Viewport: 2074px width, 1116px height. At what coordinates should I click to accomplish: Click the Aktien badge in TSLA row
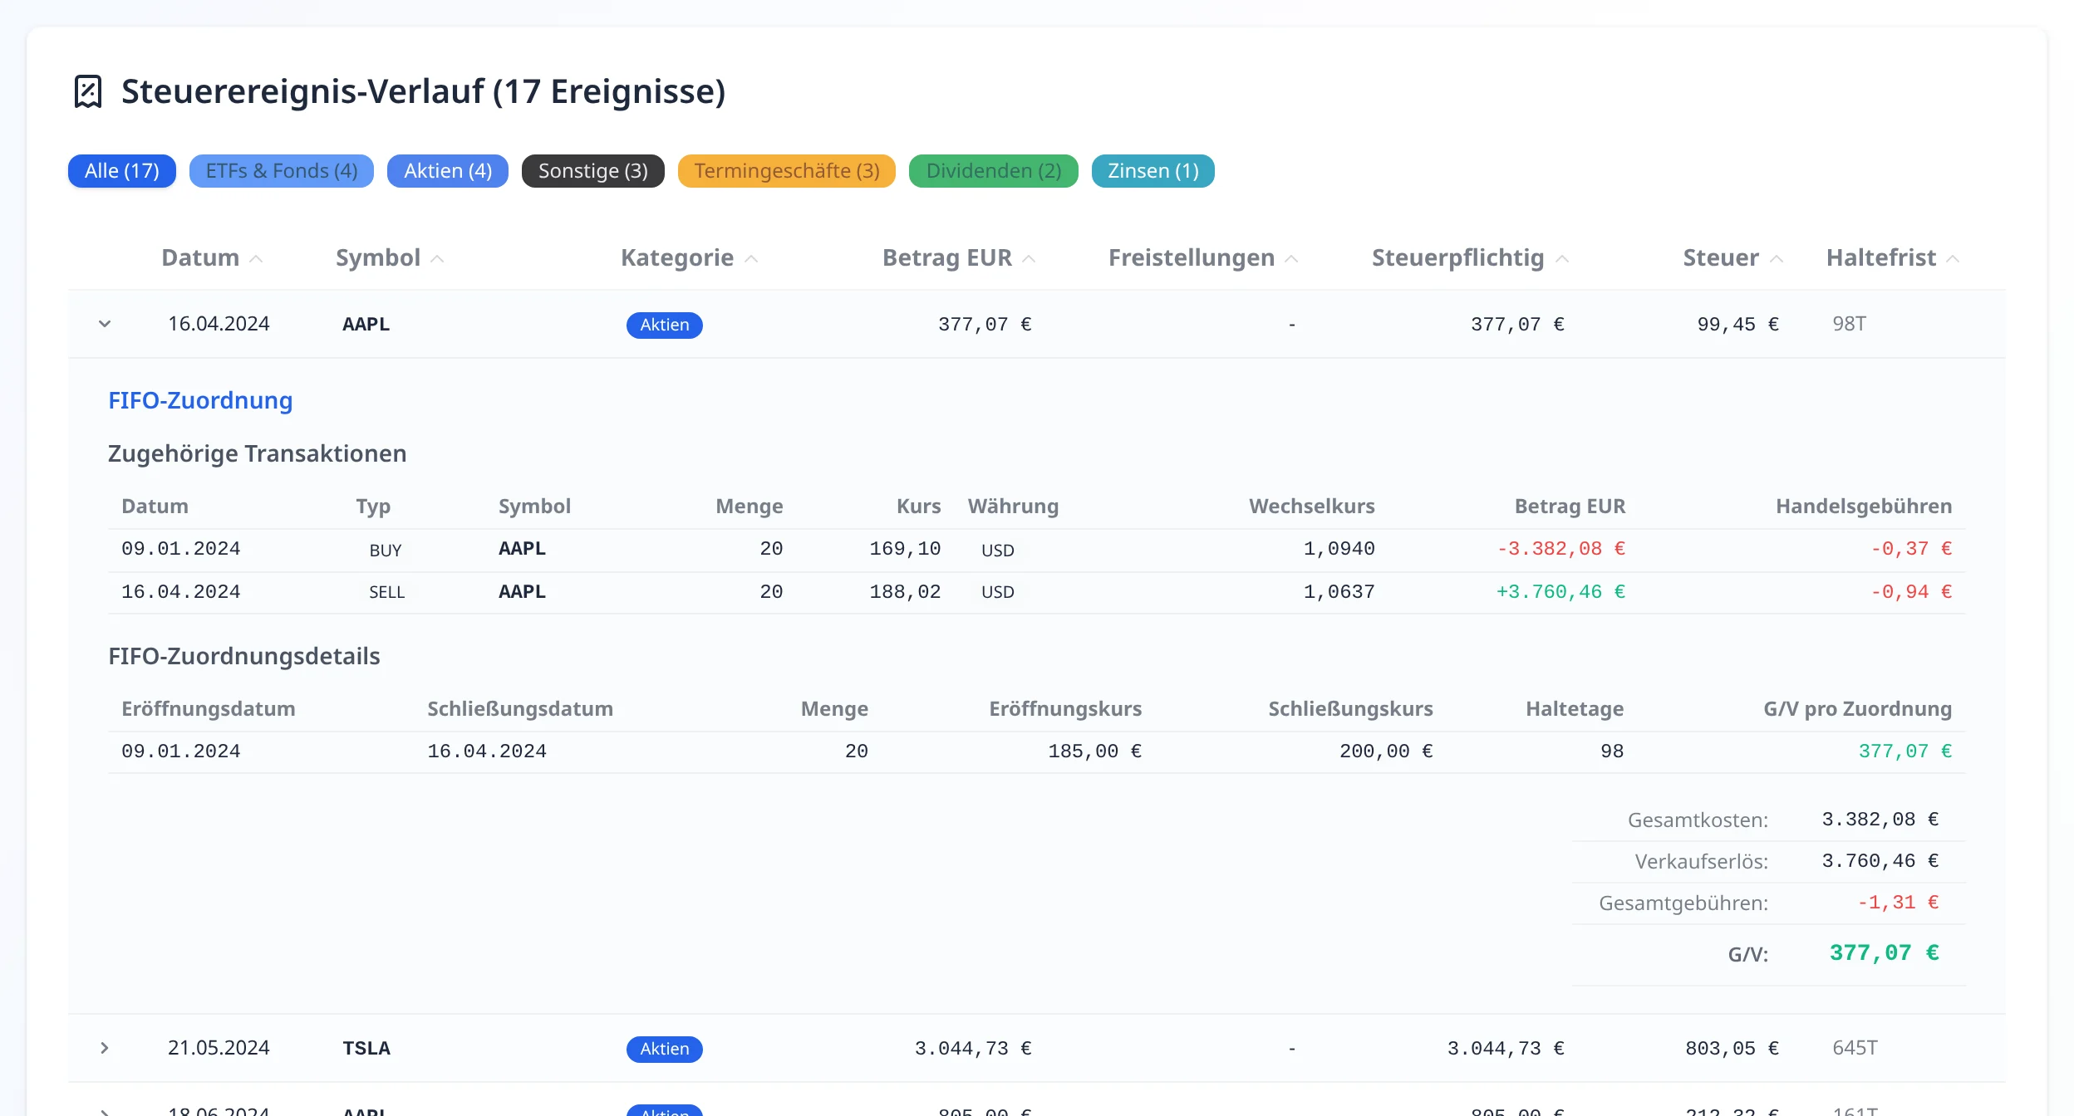(665, 1049)
